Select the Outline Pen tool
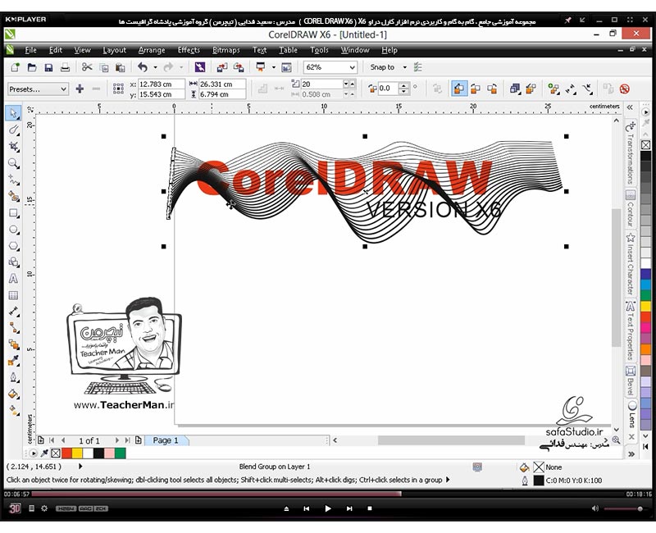This screenshot has width=656, height=533. (x=13, y=377)
